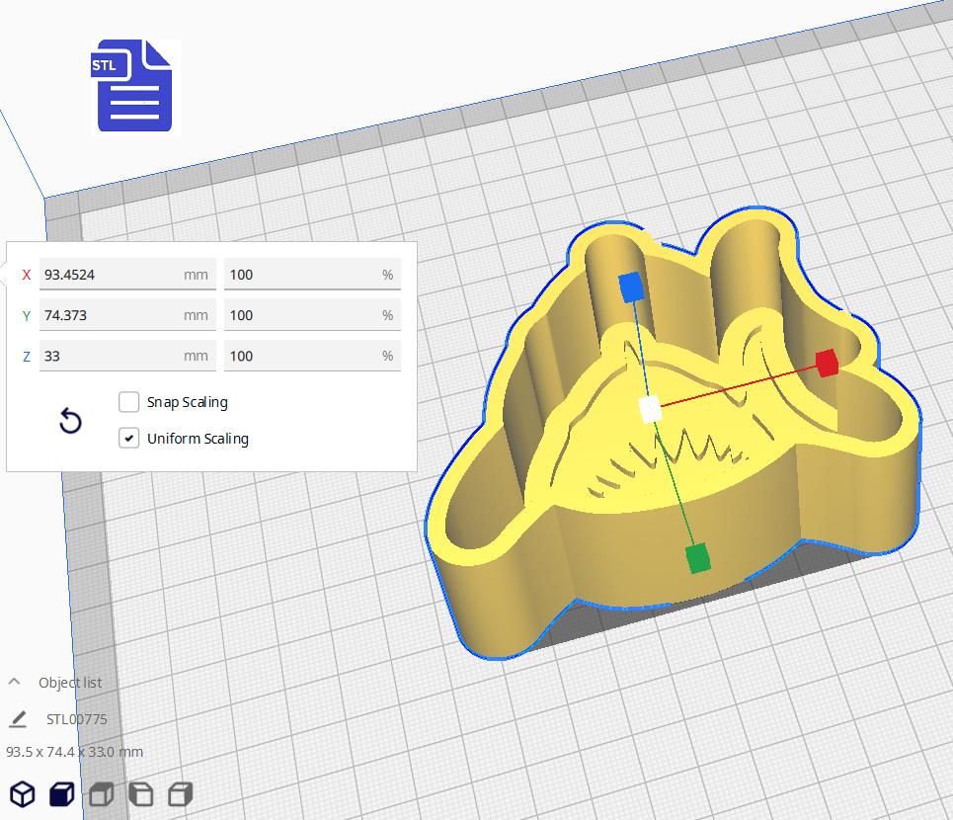Switch to the top view cube

coord(102,794)
